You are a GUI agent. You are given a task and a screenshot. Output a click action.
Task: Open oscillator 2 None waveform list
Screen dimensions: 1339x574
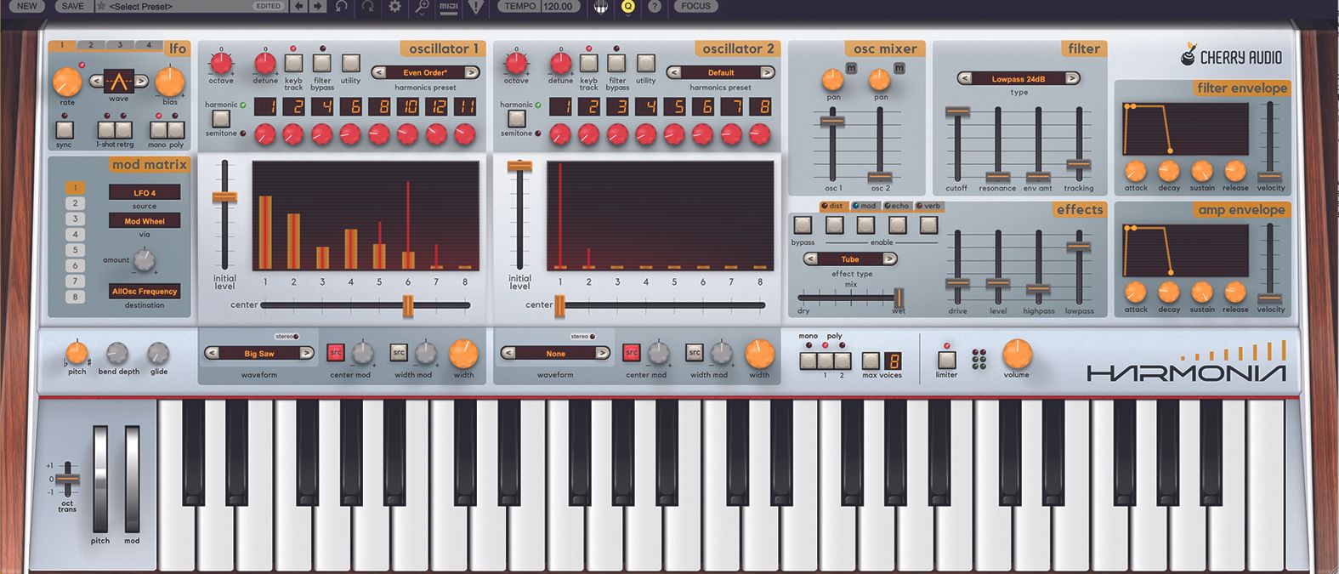tap(555, 353)
